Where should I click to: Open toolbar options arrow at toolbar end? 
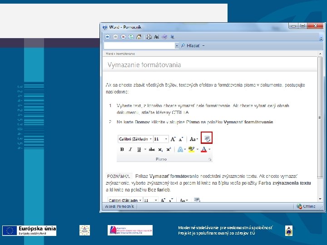321,39
